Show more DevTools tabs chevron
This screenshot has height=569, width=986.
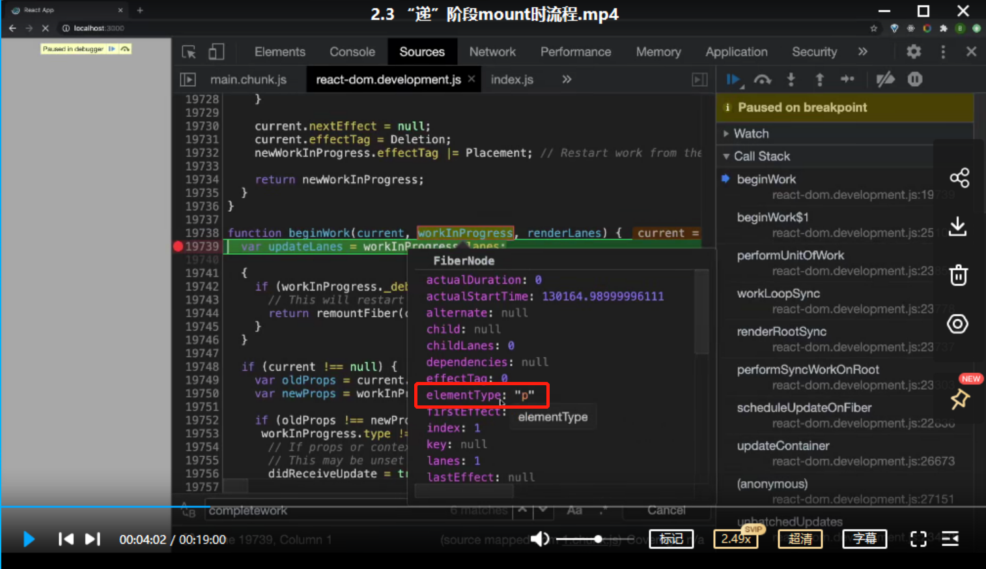point(863,51)
